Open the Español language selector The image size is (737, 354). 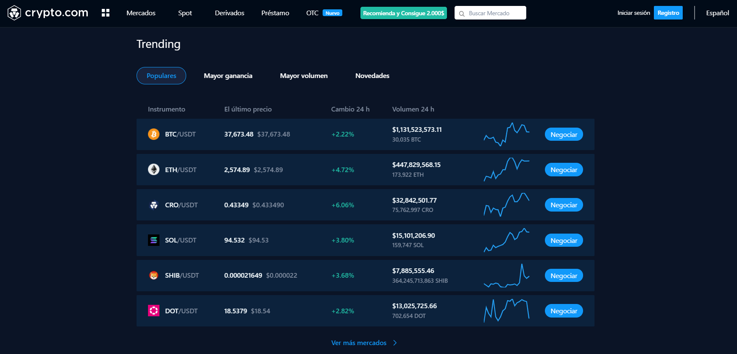[717, 13]
